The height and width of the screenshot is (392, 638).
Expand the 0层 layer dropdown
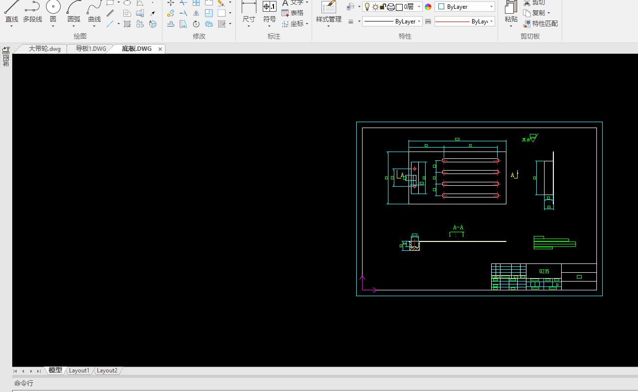(419, 7)
